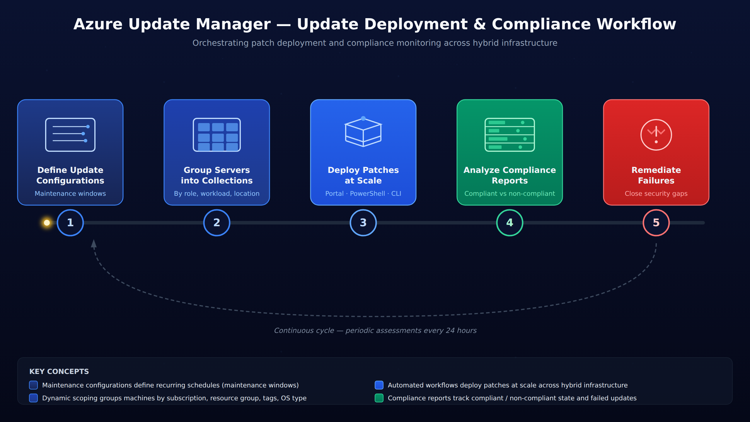Click 'Dynamic scoping groups machines' legend text
Screen dimensions: 750x422
174,398
